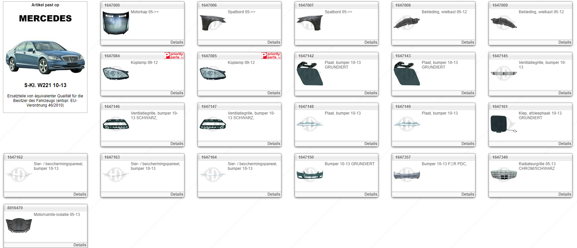Click the 1647143 bumper plate thumbnail
The height and width of the screenshot is (248, 577).
(407, 74)
